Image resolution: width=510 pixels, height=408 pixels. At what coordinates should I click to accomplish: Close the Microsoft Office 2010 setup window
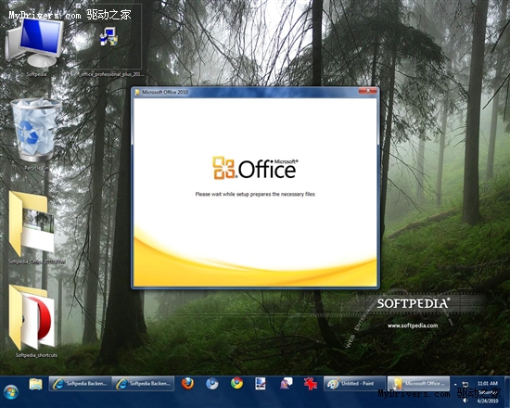coord(368,91)
